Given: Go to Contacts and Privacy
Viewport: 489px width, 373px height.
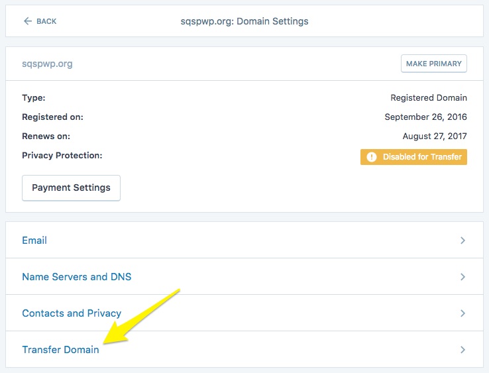Looking at the screenshot, I should (x=72, y=313).
